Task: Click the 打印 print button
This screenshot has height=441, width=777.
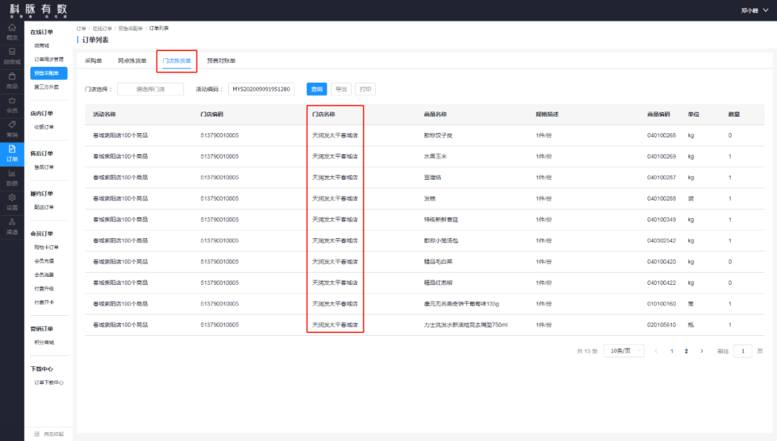Action: pyautogui.click(x=365, y=89)
